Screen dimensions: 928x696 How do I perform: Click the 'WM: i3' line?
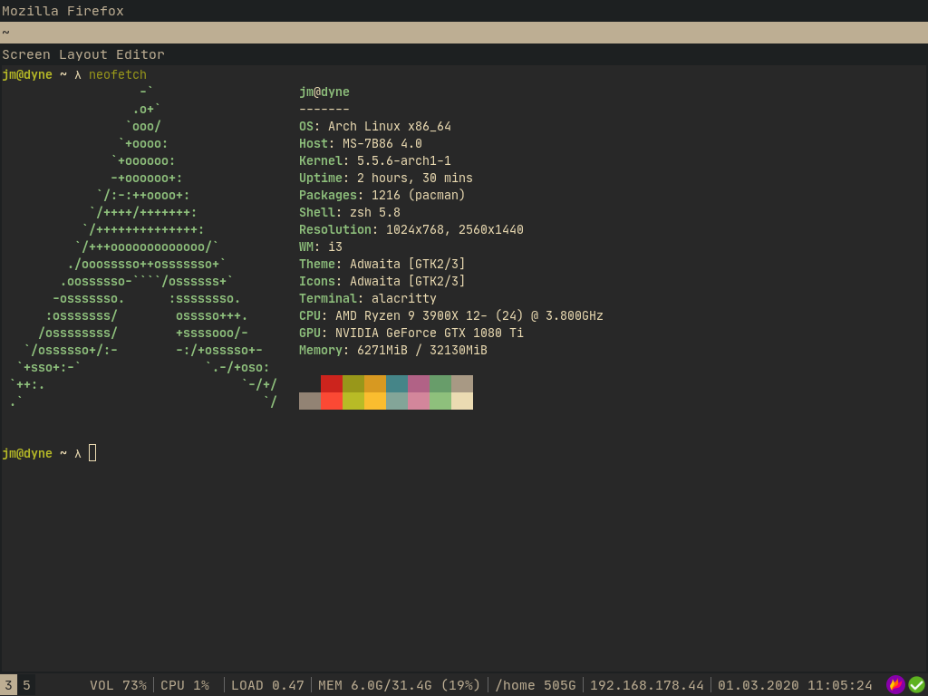321,246
